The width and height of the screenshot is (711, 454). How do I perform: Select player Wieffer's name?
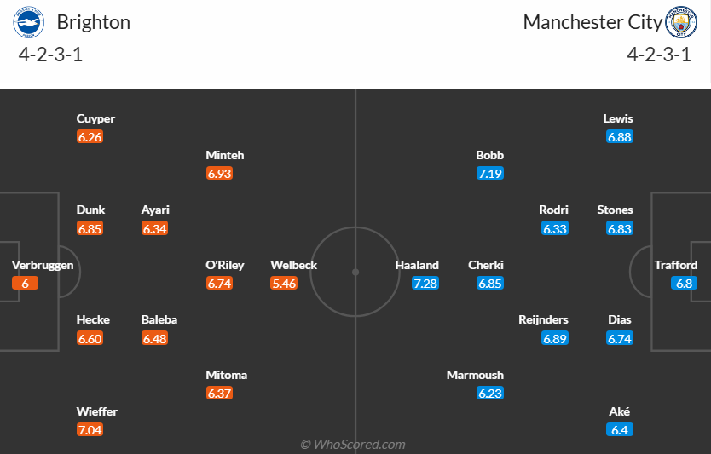pyautogui.click(x=97, y=411)
